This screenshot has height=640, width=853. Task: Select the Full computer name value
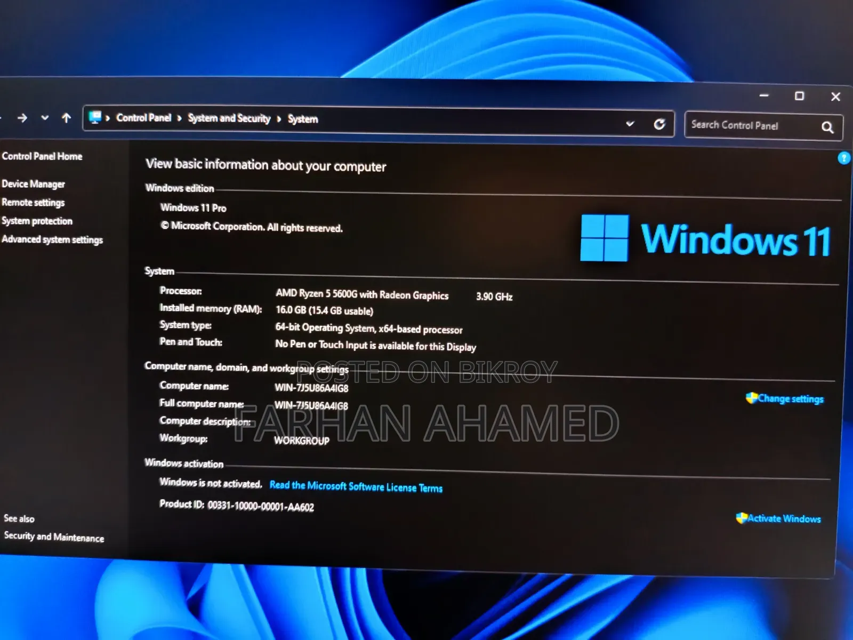pyautogui.click(x=311, y=406)
